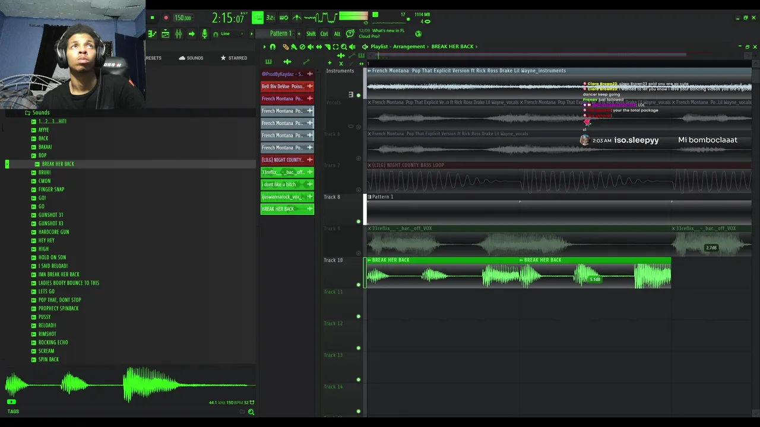Open the GUNSHOT 31 folder

47,215
